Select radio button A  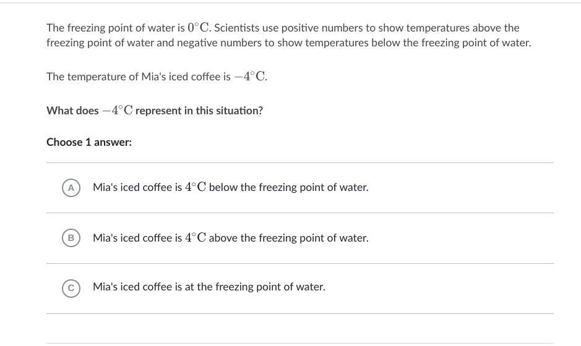coord(71,187)
